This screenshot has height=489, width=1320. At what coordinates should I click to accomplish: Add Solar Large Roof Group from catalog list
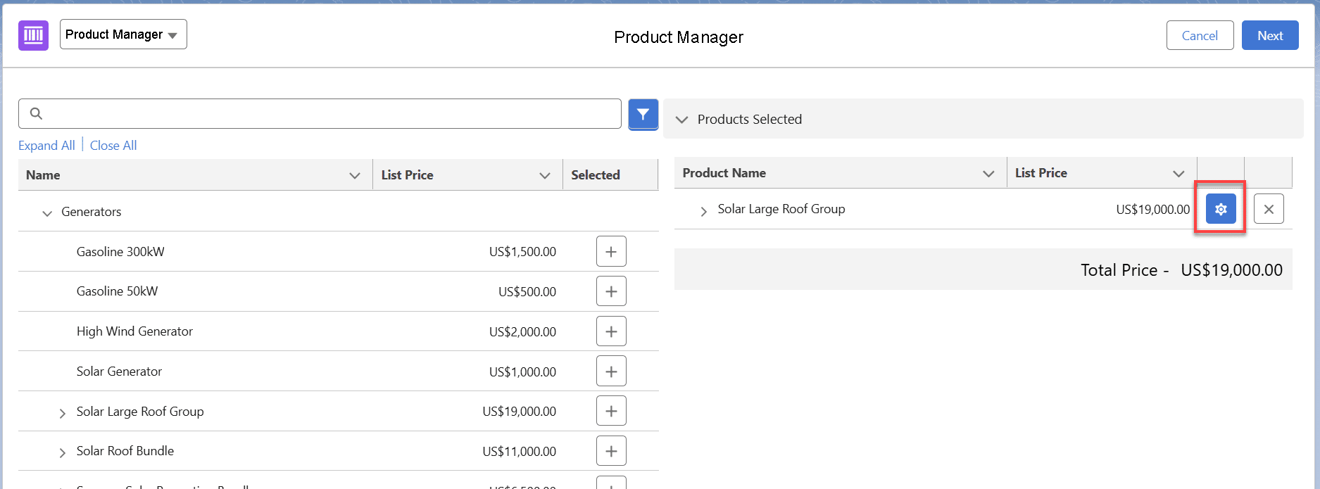(610, 411)
